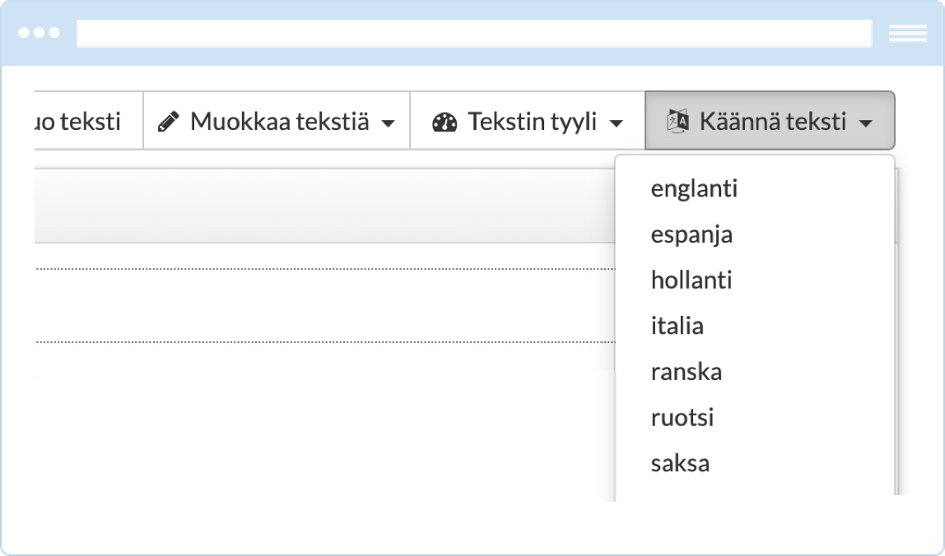Open the hamburger menu icon in browser bar

click(907, 34)
